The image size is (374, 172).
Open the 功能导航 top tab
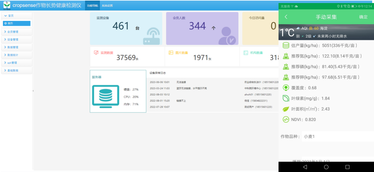pos(92,6)
